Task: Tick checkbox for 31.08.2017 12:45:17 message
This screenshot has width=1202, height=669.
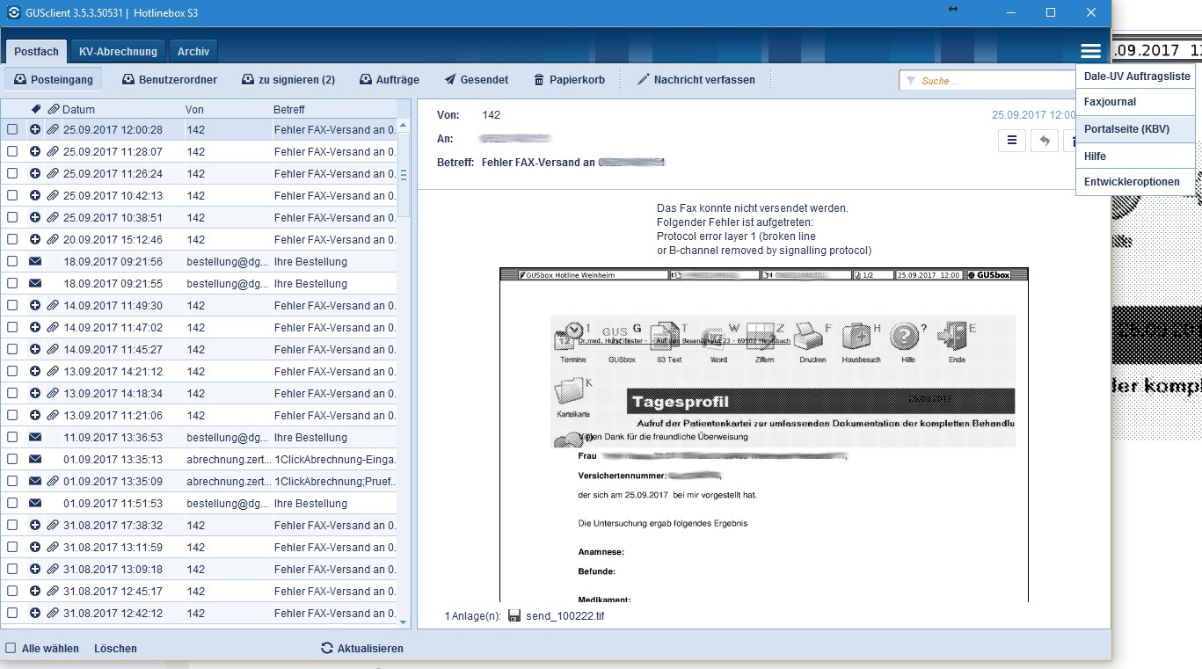Action: [x=12, y=591]
